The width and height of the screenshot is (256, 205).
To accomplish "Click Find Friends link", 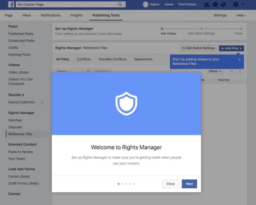I will pyautogui.click(x=187, y=4).
